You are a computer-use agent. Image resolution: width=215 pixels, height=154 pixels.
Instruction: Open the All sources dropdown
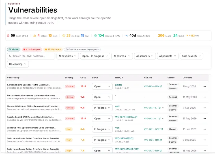[x=122, y=56]
